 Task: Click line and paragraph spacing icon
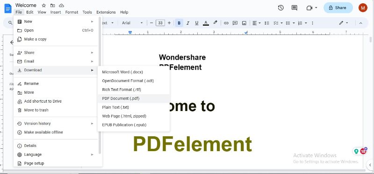pyautogui.click(x=267, y=23)
